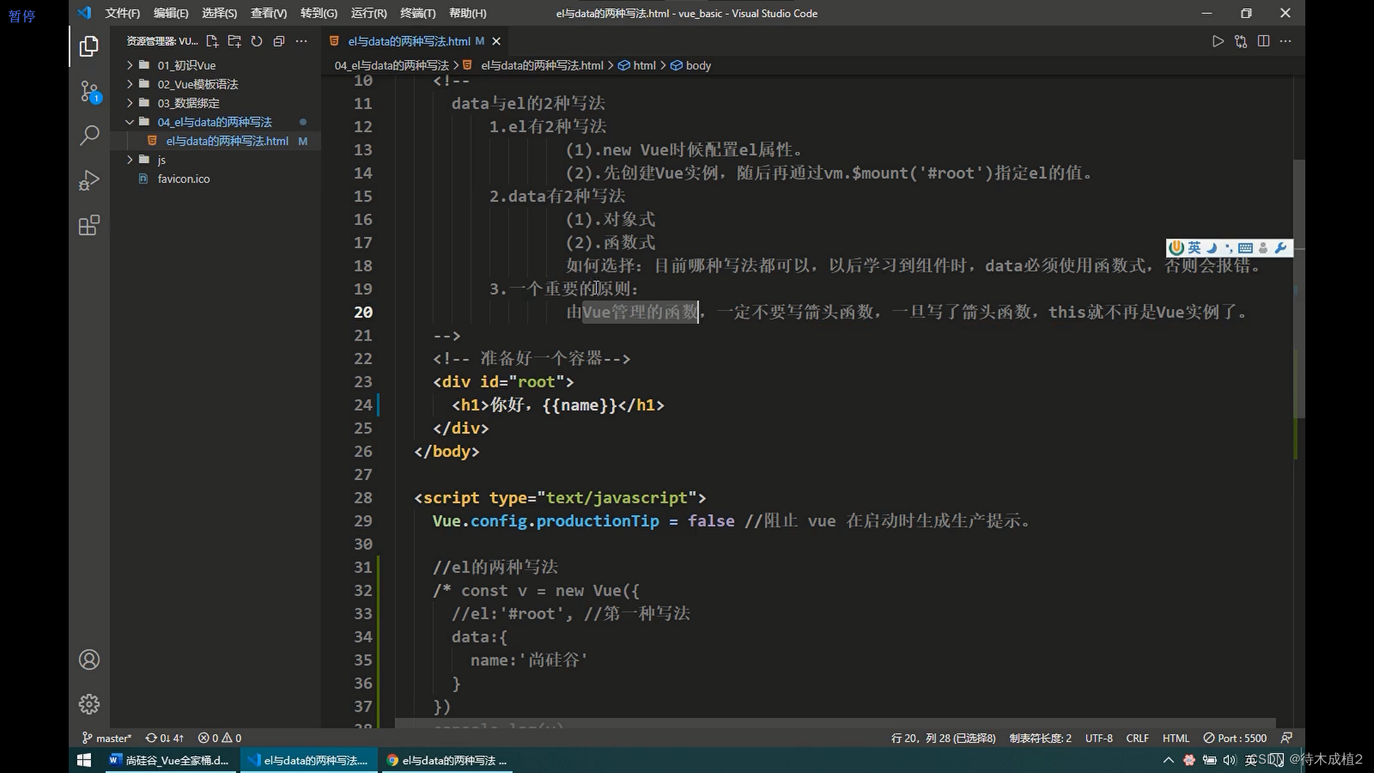
Task: Click tab size indicator 制表符长度: 2
Action: pos(1041,738)
